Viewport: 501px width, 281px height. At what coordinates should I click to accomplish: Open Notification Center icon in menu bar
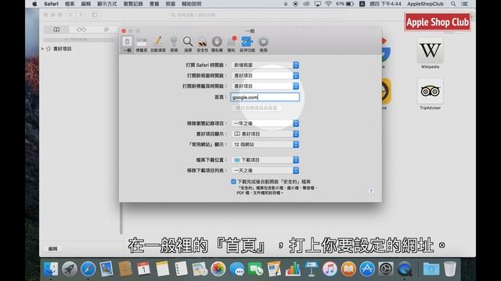point(465,4)
